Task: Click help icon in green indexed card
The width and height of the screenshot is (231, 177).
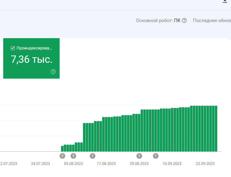Action: (53, 72)
